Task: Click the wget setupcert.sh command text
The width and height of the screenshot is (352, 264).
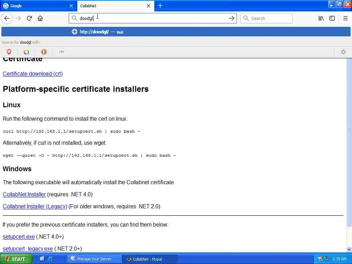Action: point(89,155)
